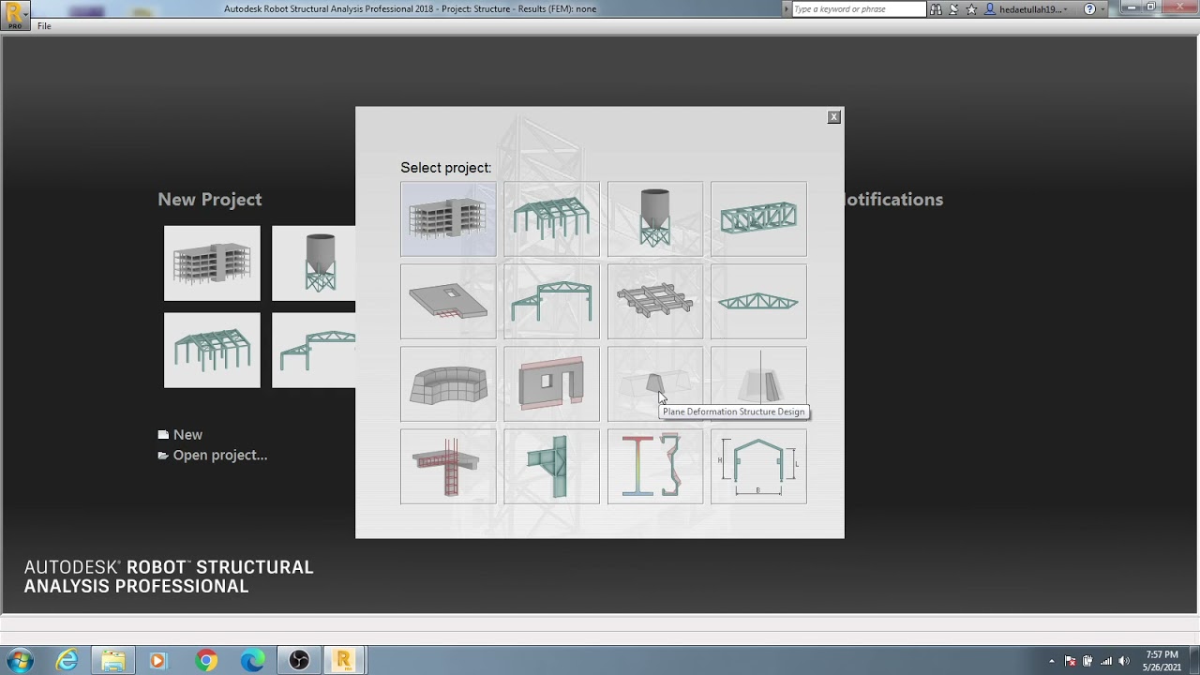1200x675 pixels.
Task: Select the colored I-beam section definition icon
Action: pyautogui.click(x=655, y=466)
